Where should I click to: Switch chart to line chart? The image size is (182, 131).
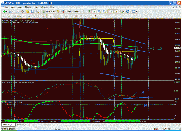click(x=94, y=11)
